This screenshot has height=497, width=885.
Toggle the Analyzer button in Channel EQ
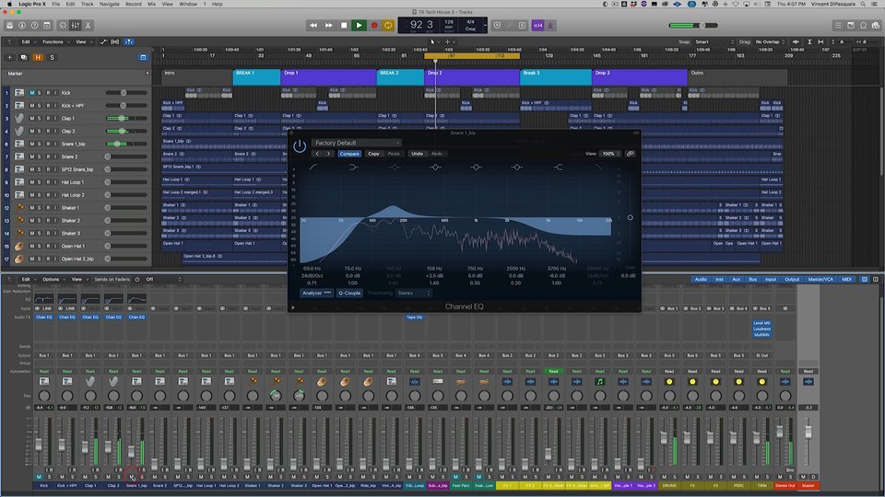316,293
